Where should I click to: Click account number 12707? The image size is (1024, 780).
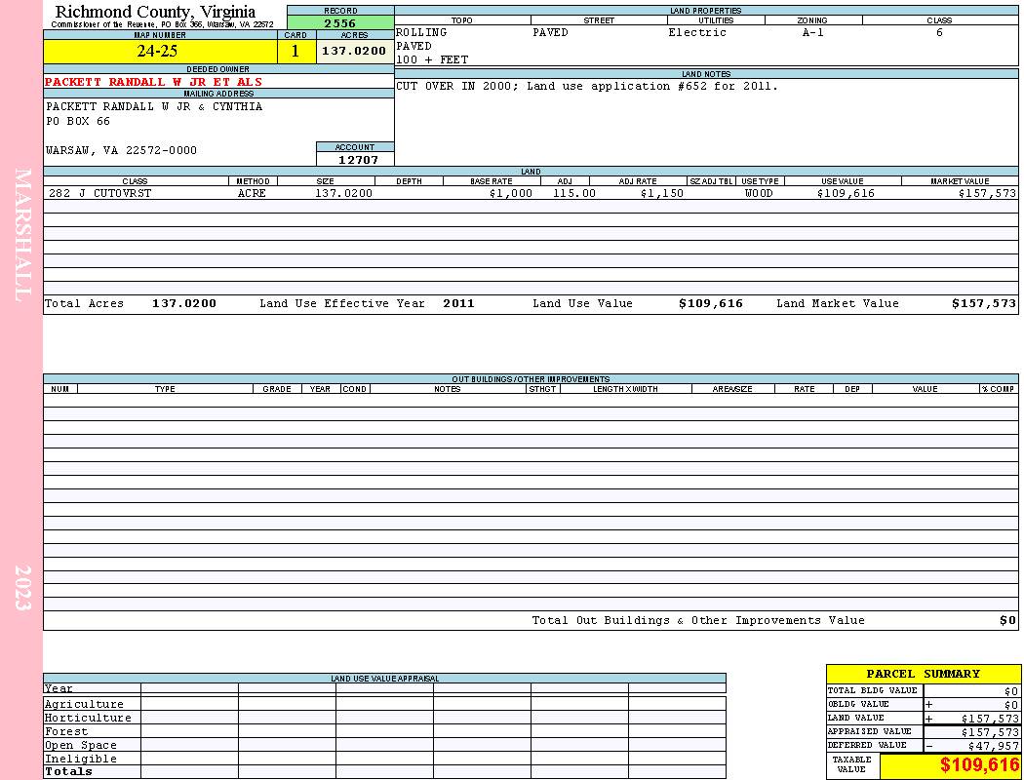[x=358, y=160]
